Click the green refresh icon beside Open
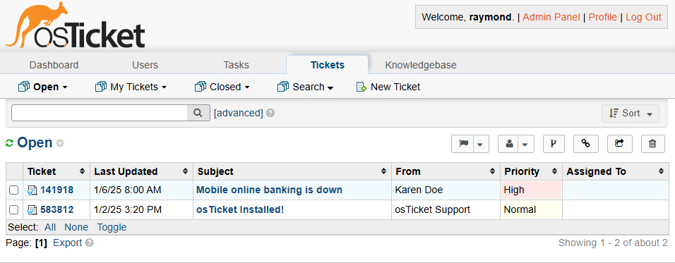Screen dimensions: 675x263 9,143
